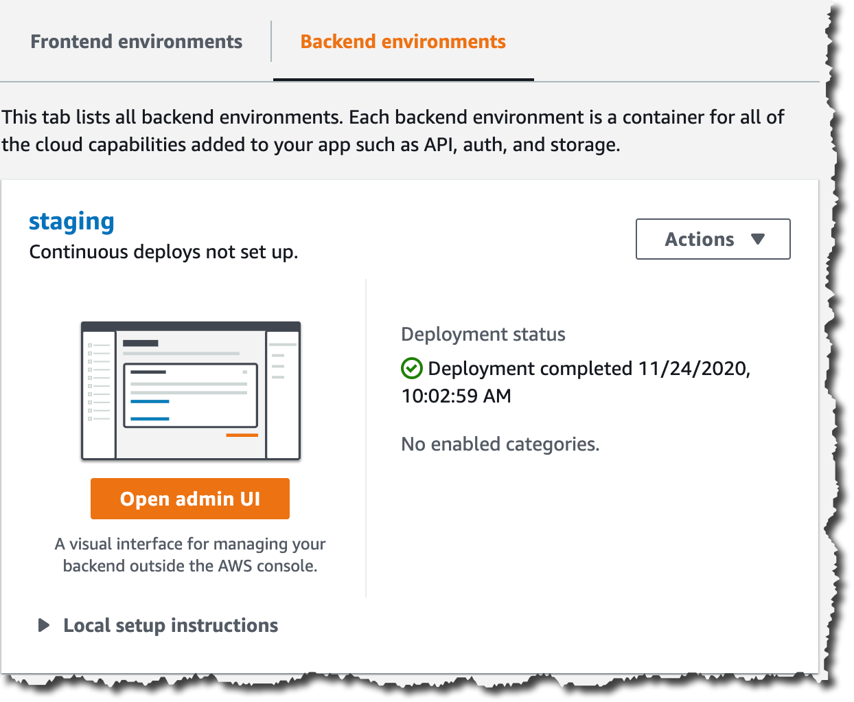
Task: Click the Actions dropdown arrow triangle
Action: tap(758, 239)
